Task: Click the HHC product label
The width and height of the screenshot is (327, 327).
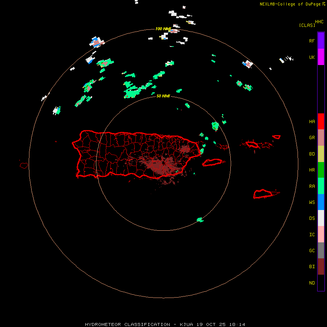Action: click(x=319, y=22)
